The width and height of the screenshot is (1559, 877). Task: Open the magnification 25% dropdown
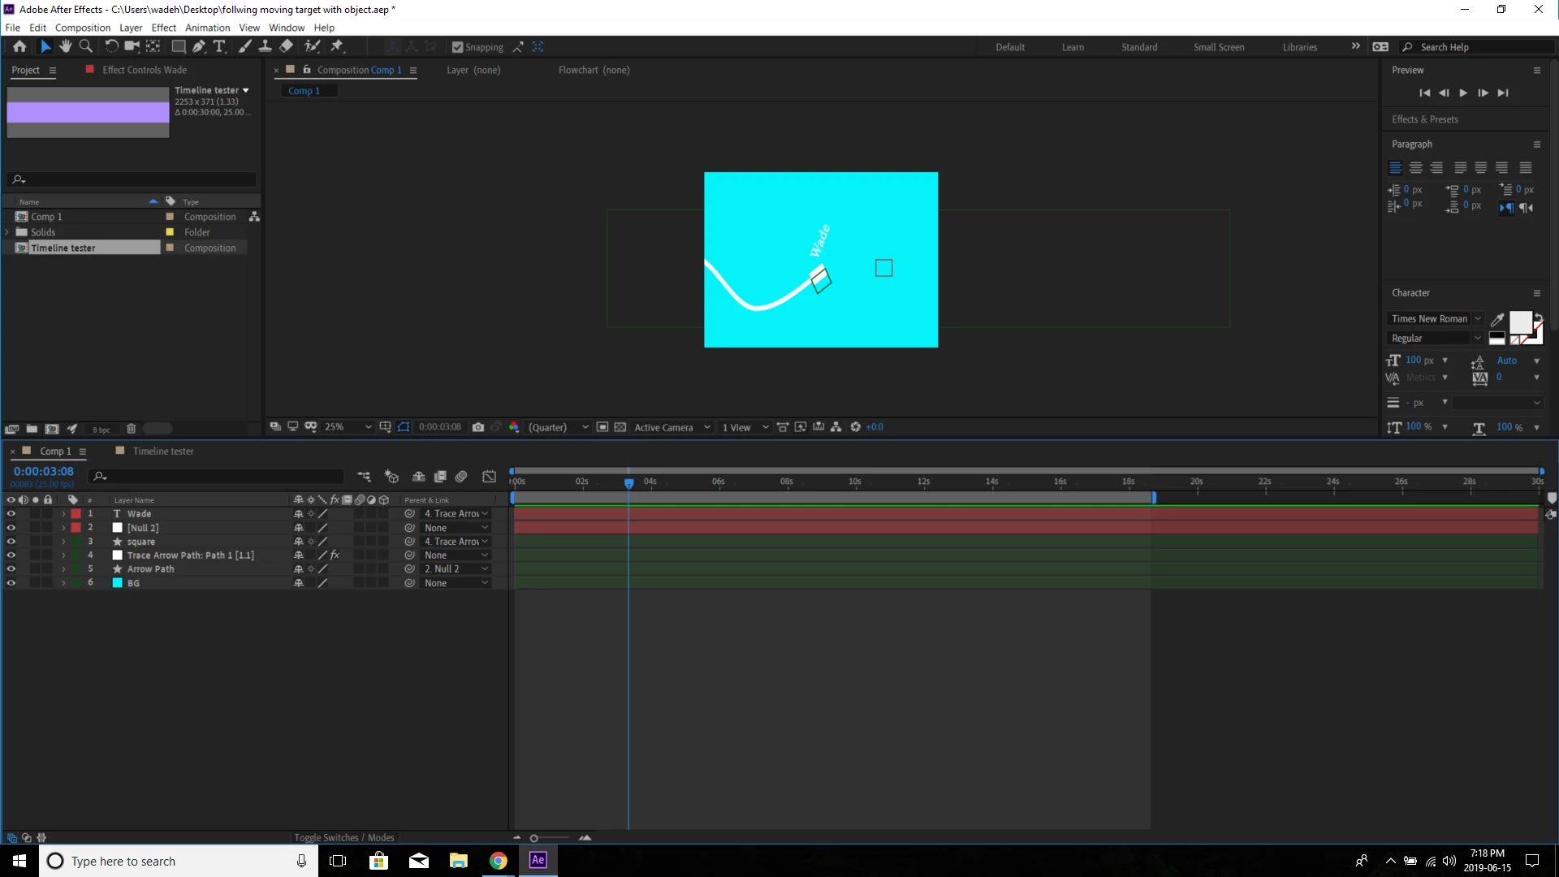349,427
